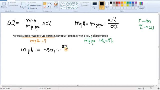Choose the left arrow shape
Viewport: 160px width, 90px height.
point(74,5)
